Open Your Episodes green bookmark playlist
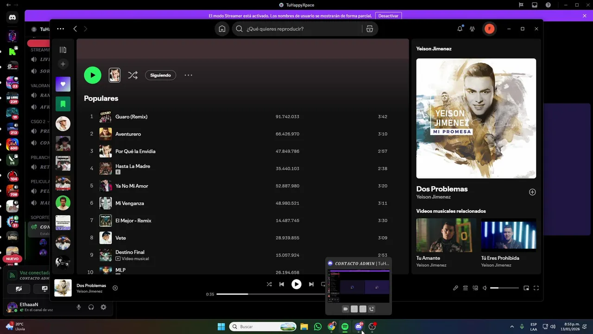Viewport: 593px width, 334px height. (x=63, y=104)
